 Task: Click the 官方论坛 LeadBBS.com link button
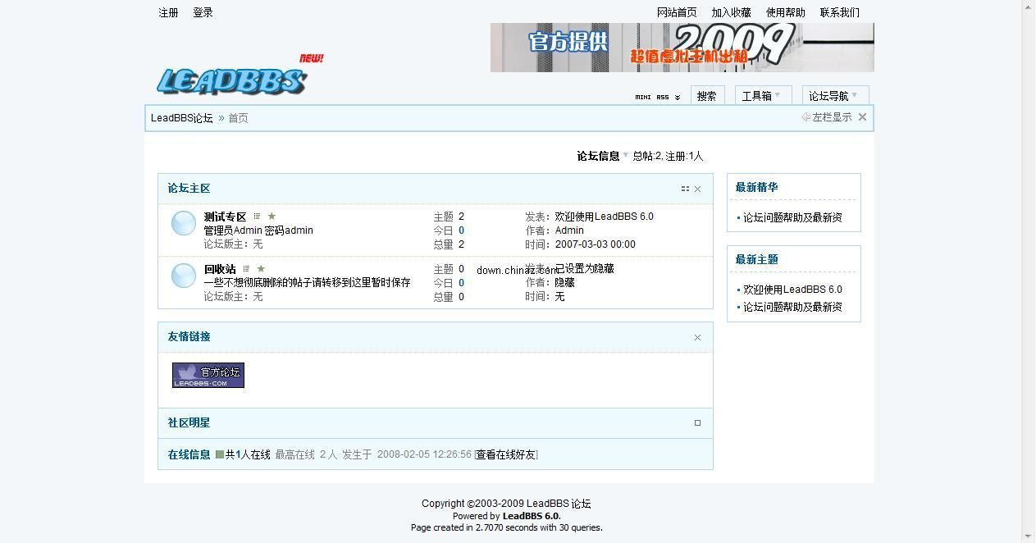click(x=208, y=375)
